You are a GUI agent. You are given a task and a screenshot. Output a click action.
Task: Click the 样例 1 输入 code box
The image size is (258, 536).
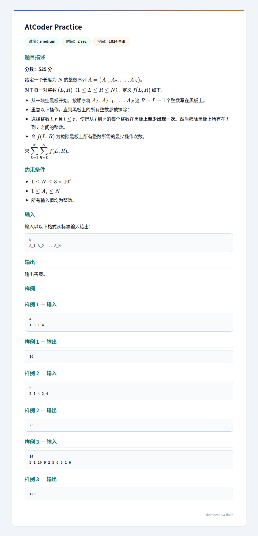pyautogui.click(x=129, y=322)
